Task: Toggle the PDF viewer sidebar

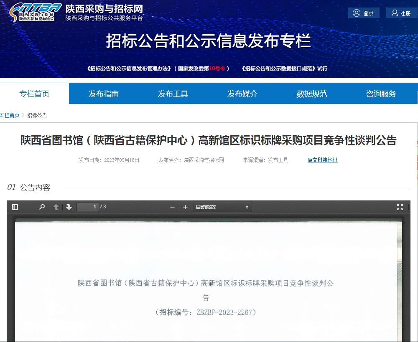Action: click(15, 207)
